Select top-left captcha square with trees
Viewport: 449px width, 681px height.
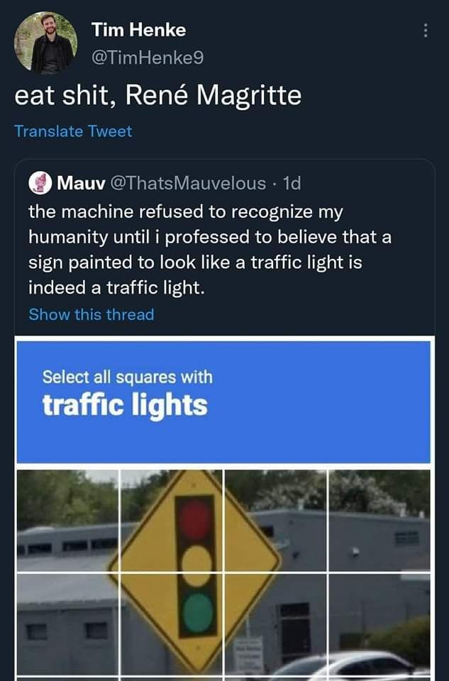coord(67,520)
